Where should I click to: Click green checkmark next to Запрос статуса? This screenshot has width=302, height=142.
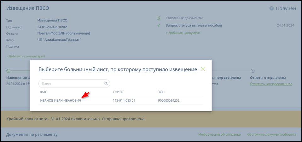159,26
